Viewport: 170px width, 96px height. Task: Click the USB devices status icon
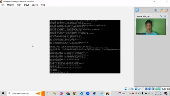[139, 89]
